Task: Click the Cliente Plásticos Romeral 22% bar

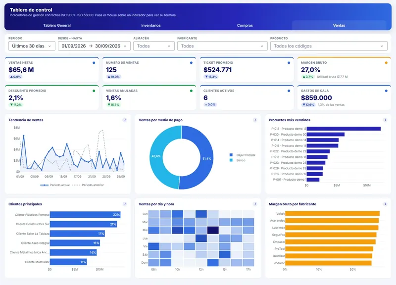Action: 85,215
